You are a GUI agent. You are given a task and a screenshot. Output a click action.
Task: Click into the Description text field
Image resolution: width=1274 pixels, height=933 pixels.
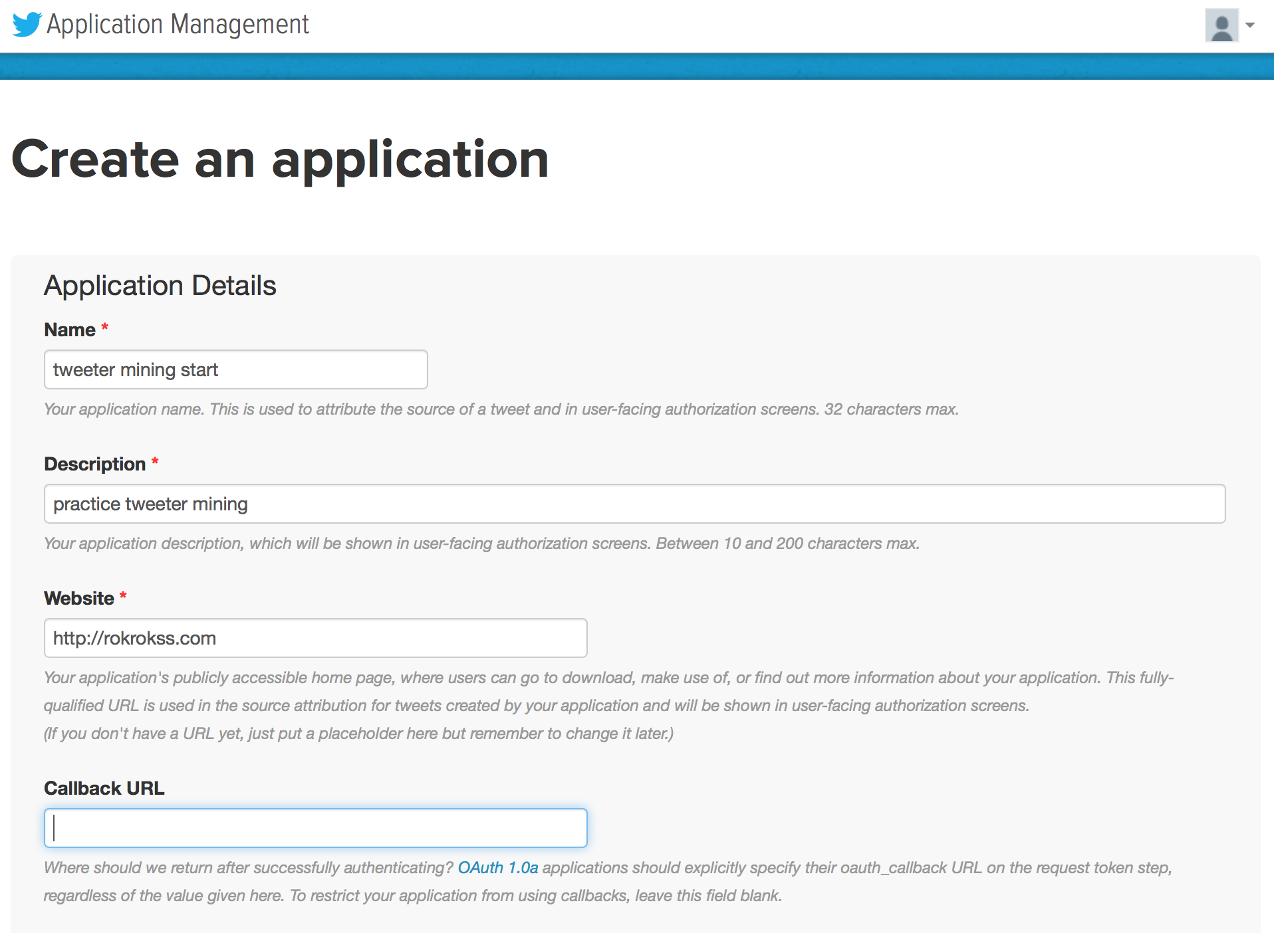coord(635,504)
